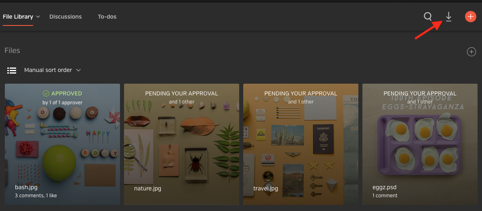The width and height of the screenshot is (482, 211).
Task: Switch to list view icon
Action: tap(12, 70)
